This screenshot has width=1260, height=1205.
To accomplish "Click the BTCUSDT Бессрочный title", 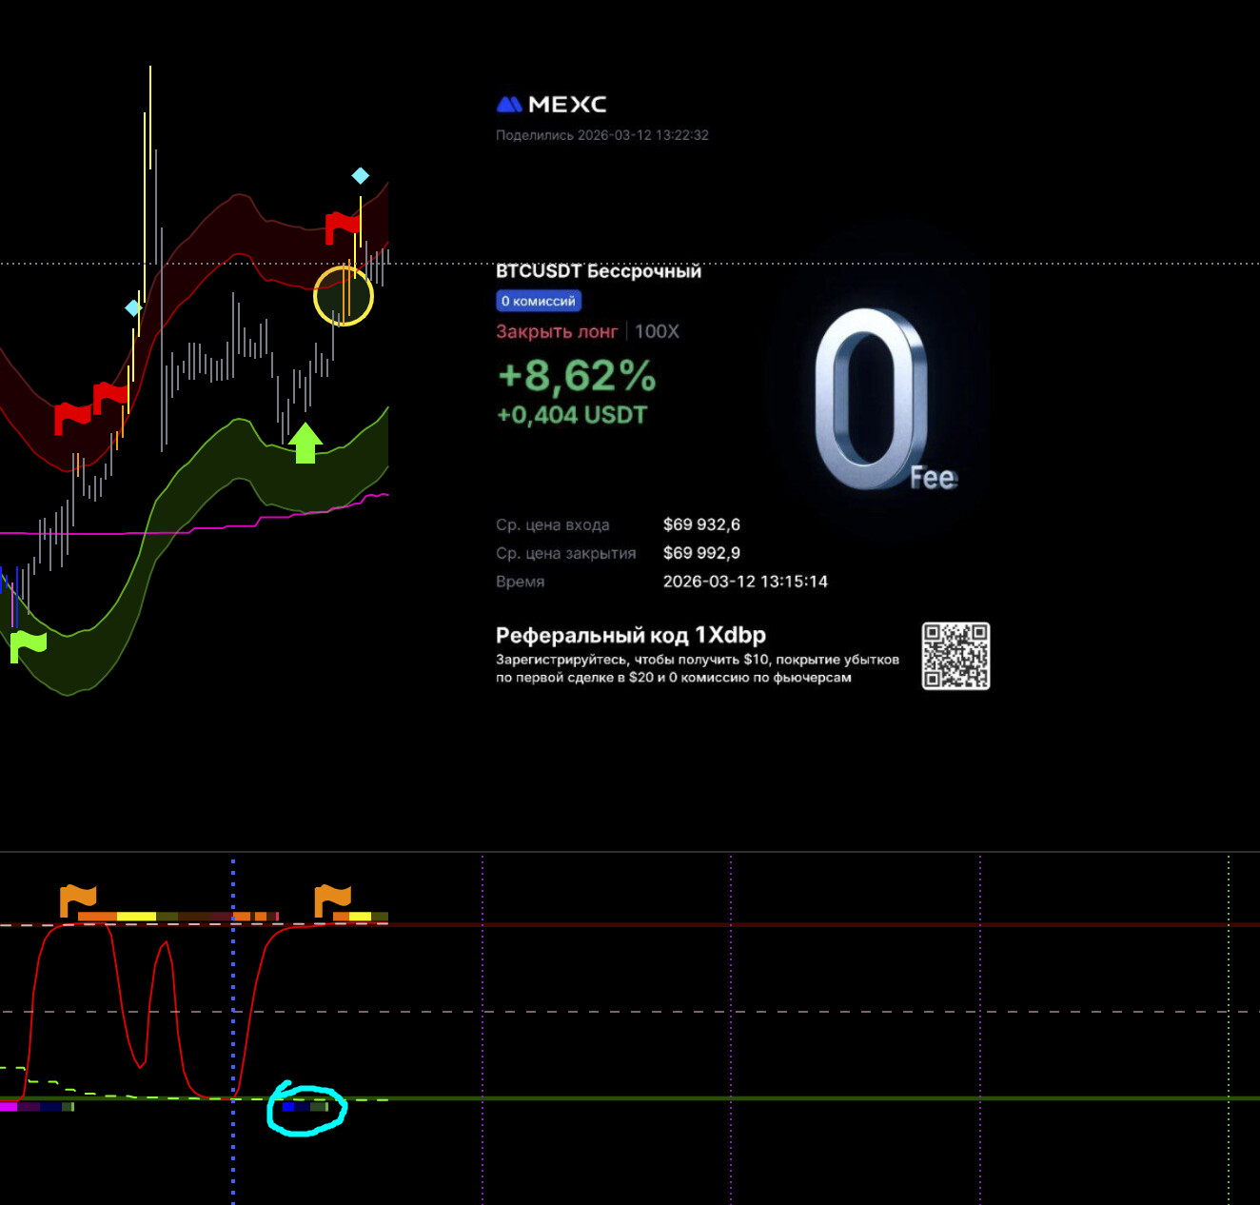I will click(x=599, y=271).
